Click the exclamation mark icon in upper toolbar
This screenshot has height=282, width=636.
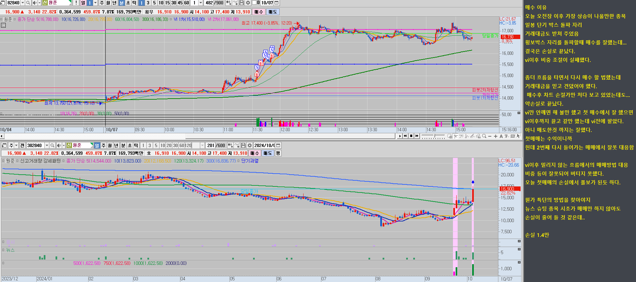[x=76, y=3]
